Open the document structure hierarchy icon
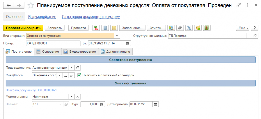This screenshot has width=261, height=119. pos(189,28)
